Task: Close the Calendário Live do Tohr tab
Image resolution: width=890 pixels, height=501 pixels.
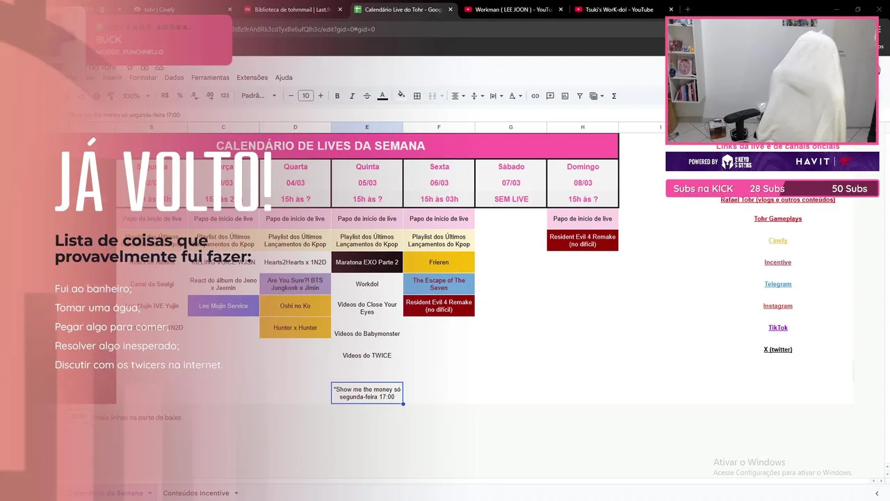Action: pos(451,10)
